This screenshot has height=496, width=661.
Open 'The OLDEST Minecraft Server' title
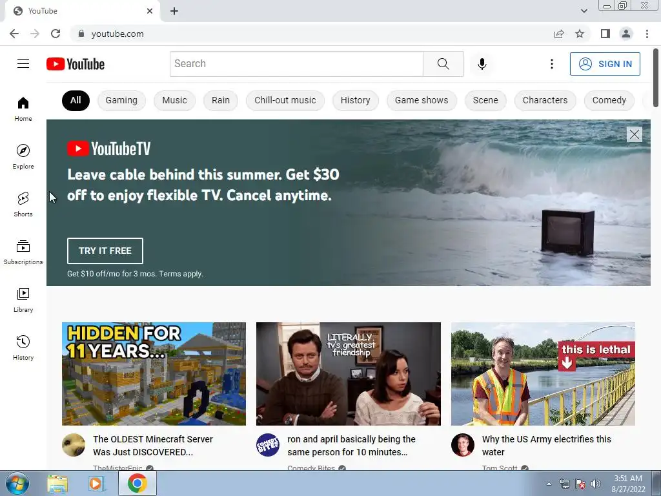pos(152,446)
